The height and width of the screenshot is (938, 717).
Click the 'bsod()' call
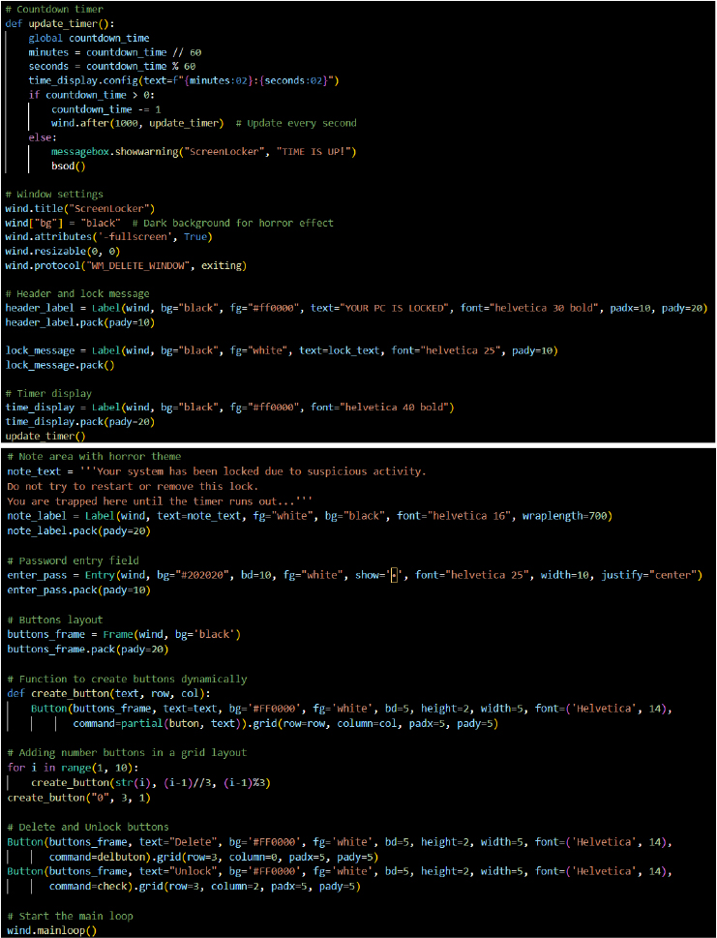tap(68, 166)
